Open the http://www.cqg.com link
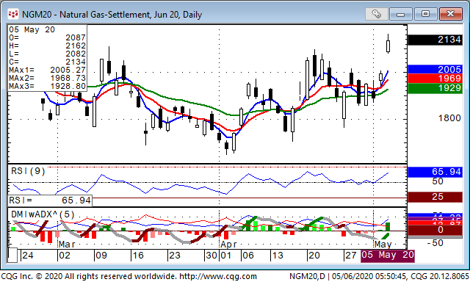 click(x=217, y=276)
